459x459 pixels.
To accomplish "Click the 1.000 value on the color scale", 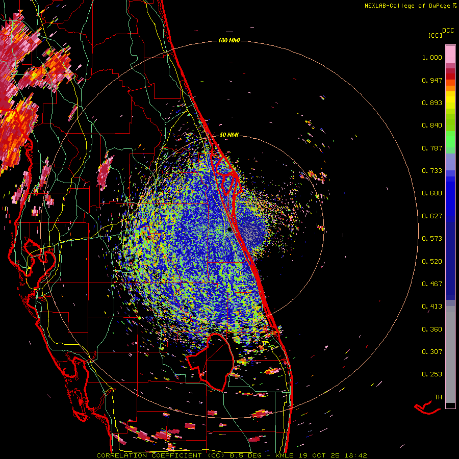I will coord(432,57).
